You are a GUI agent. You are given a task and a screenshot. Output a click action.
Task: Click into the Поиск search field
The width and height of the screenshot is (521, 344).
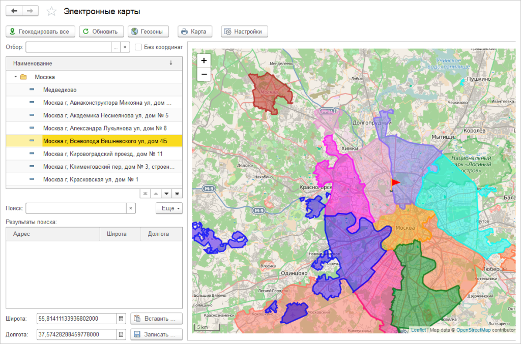pyautogui.click(x=75, y=208)
